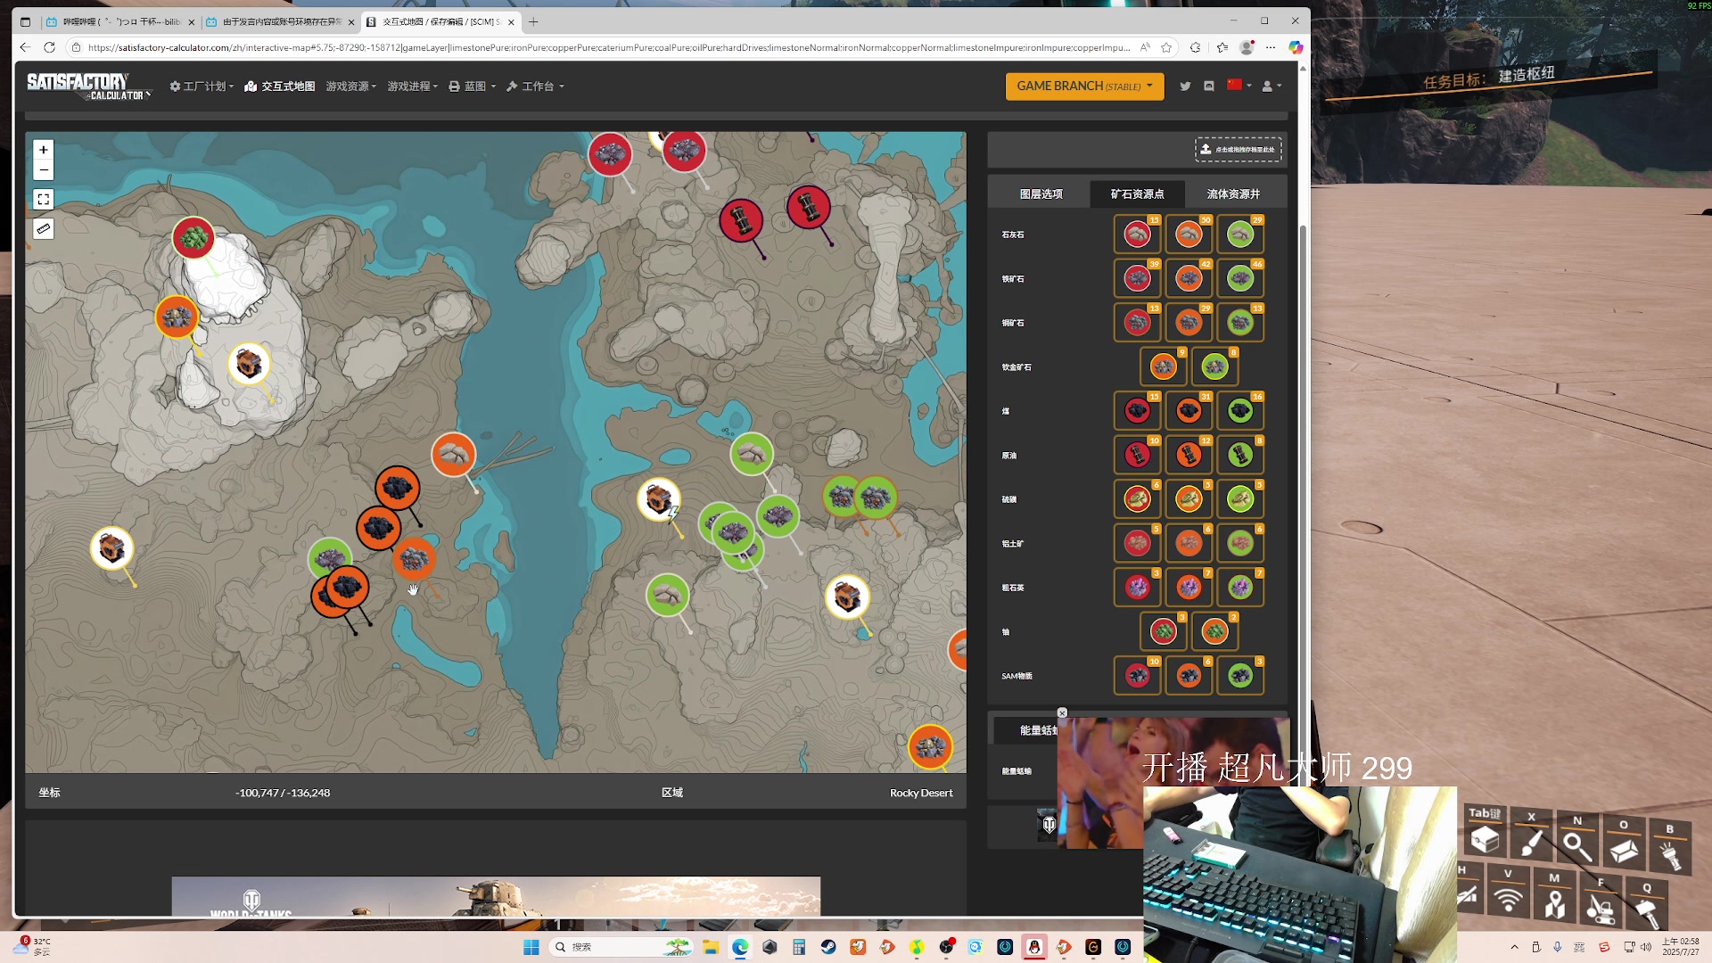Add page to favorites with star icon
Viewport: 1712px width, 963px height.
pos(1166,47)
